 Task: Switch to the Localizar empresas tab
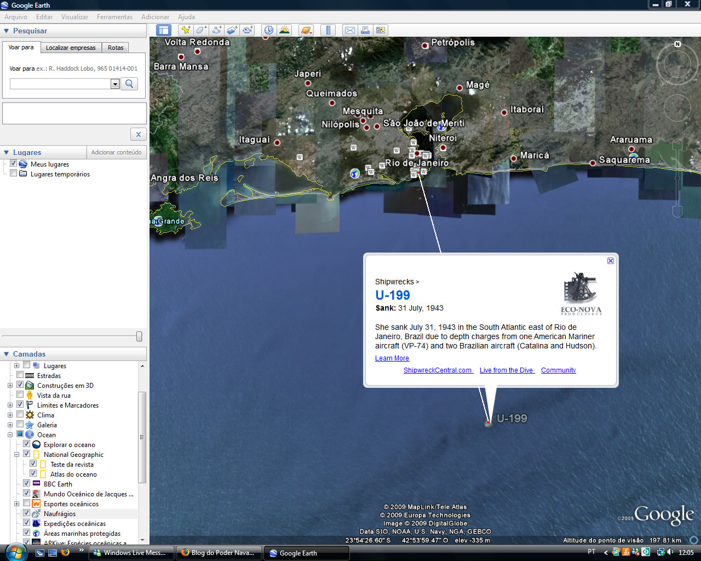pyautogui.click(x=71, y=48)
